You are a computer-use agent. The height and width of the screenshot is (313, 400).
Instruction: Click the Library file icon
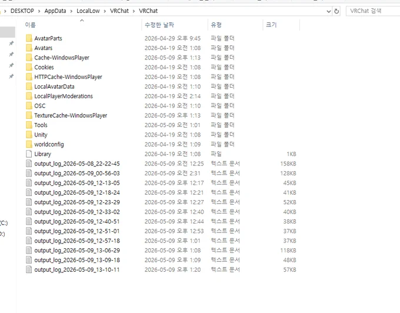click(x=29, y=154)
